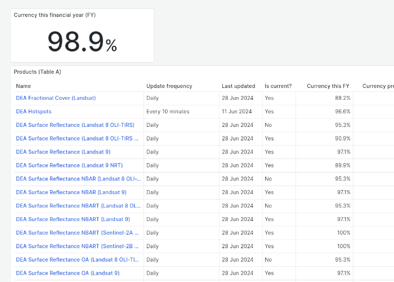Image resolution: width=394 pixels, height=282 pixels.
Task: Open DEA Surface Reflectance OA (Landsat 8 OLI-TI... link
Action: (78, 259)
